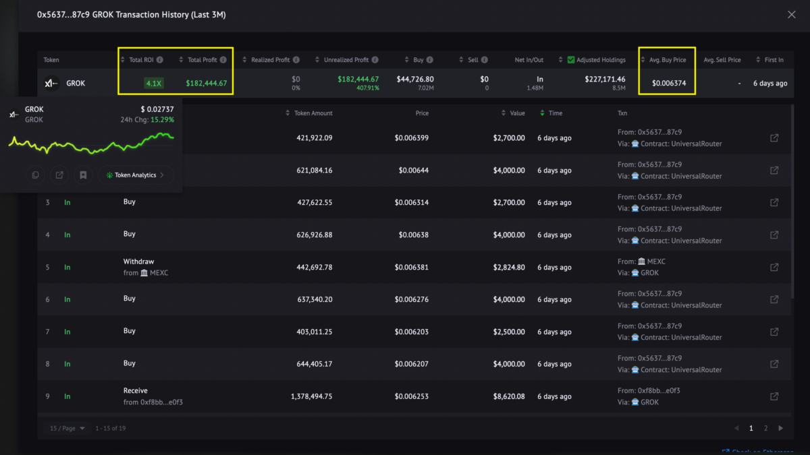Open external link for 1,378,494.75 receive transaction
This screenshot has width=810, height=455.
point(774,396)
